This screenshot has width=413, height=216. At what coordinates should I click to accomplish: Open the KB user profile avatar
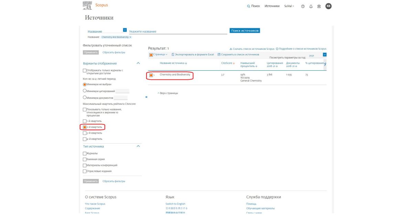point(328,6)
